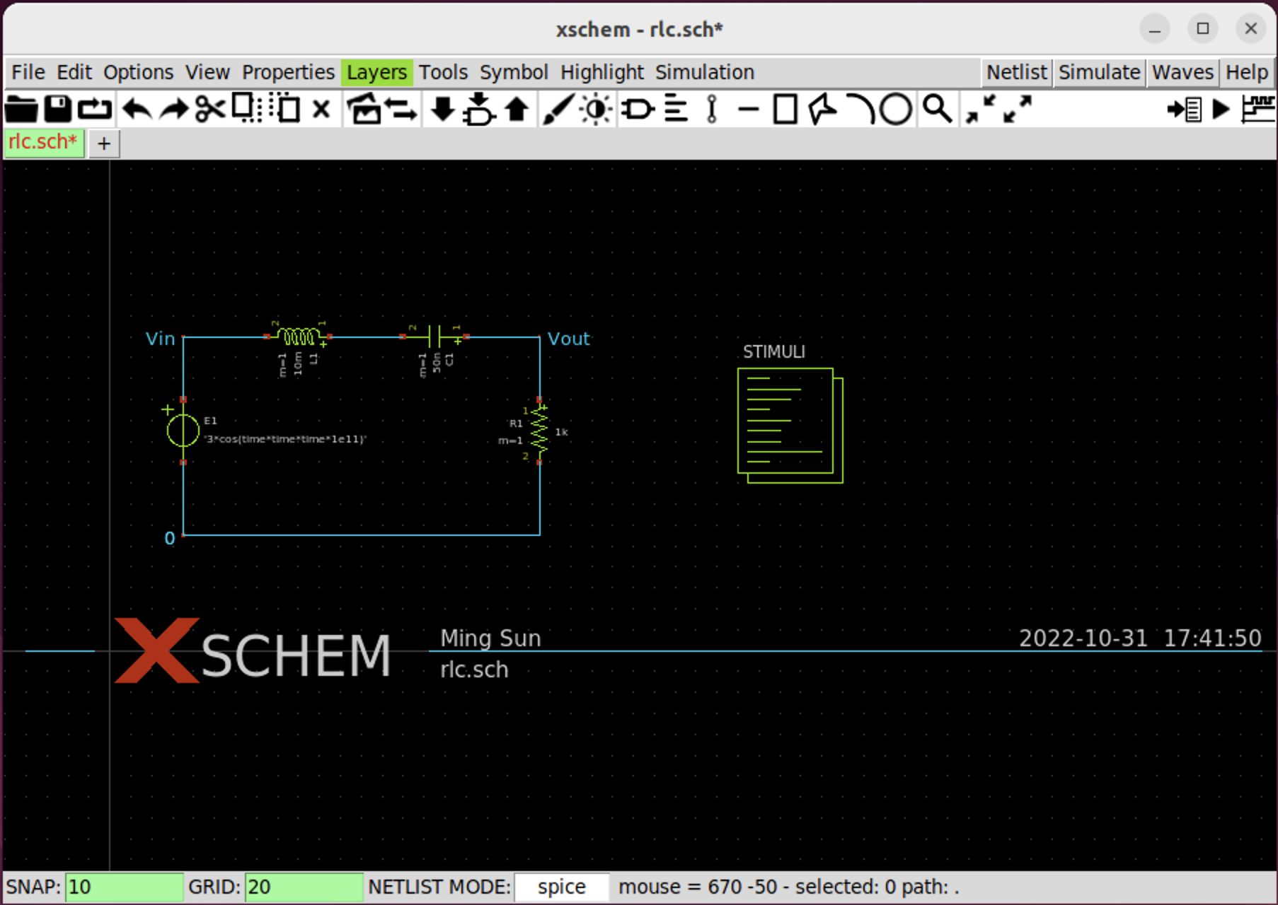1278x905 pixels.
Task: Save the schematic with the floppy icon
Action: click(x=57, y=110)
